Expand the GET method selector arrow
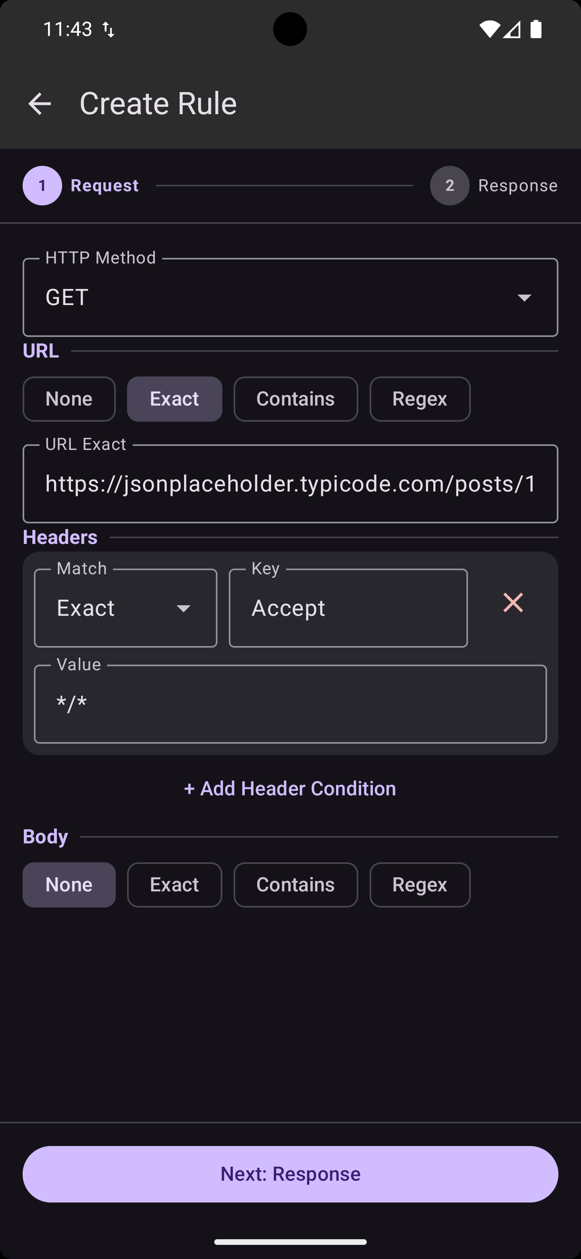Screen dimensions: 581x1259 pos(525,298)
